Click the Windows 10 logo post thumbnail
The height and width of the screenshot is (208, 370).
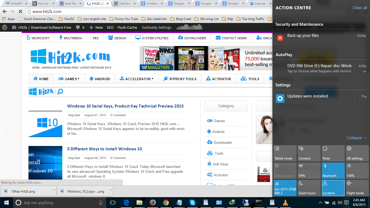click(x=45, y=124)
